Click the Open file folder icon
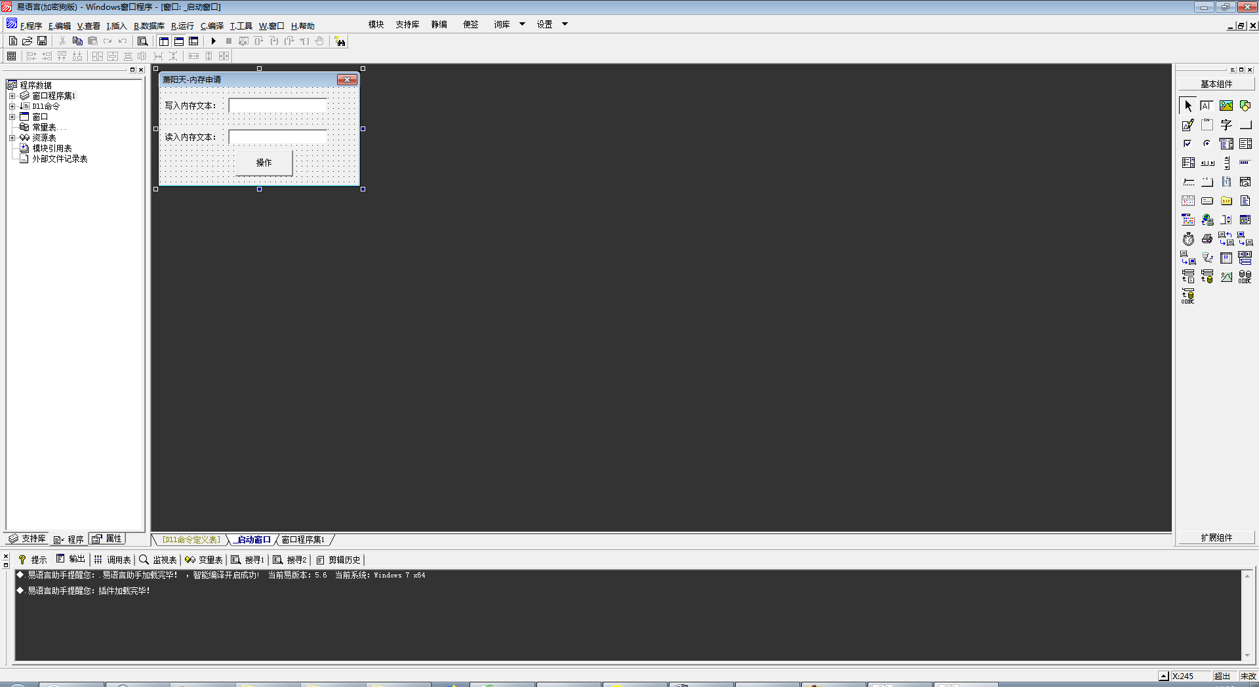The image size is (1259, 687). point(28,41)
